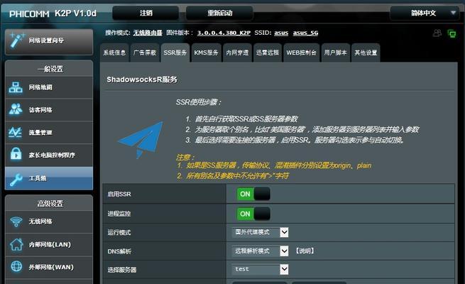Viewport: 465px width, 284px height.
Task: Open 无线网络 menu item
Action: [49, 222]
